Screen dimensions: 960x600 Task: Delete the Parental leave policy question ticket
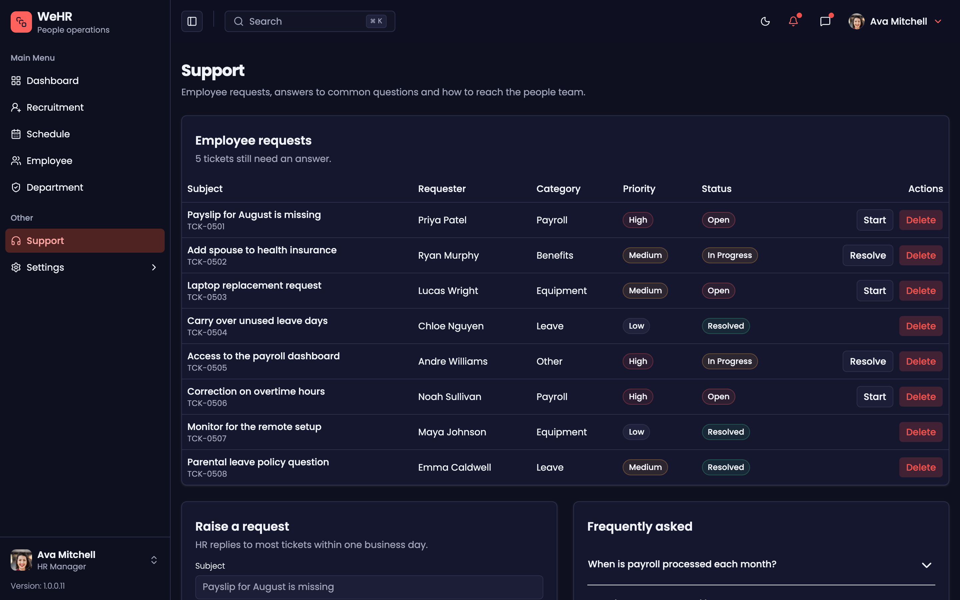[x=921, y=467]
